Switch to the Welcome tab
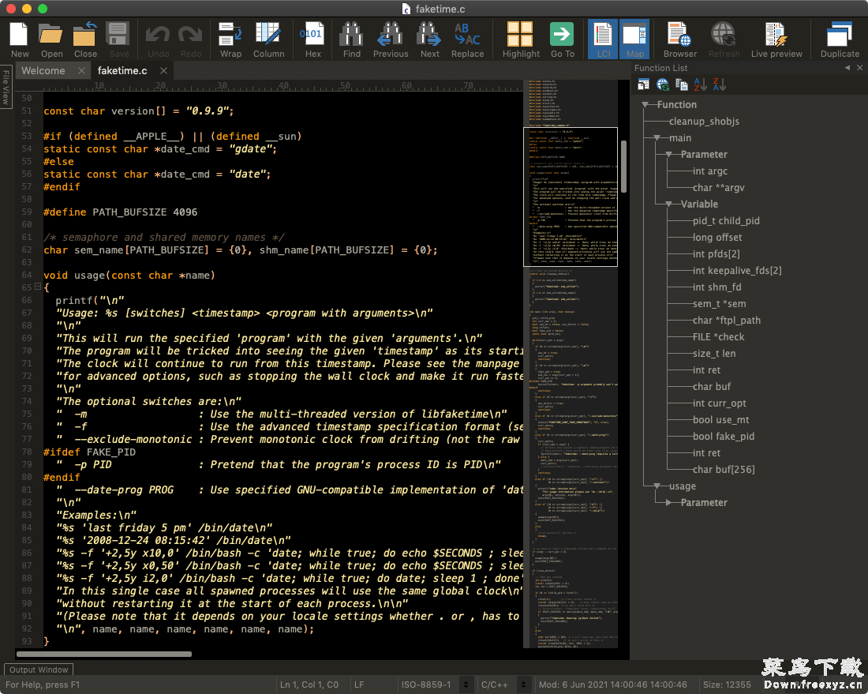The width and height of the screenshot is (868, 694). pyautogui.click(x=43, y=71)
